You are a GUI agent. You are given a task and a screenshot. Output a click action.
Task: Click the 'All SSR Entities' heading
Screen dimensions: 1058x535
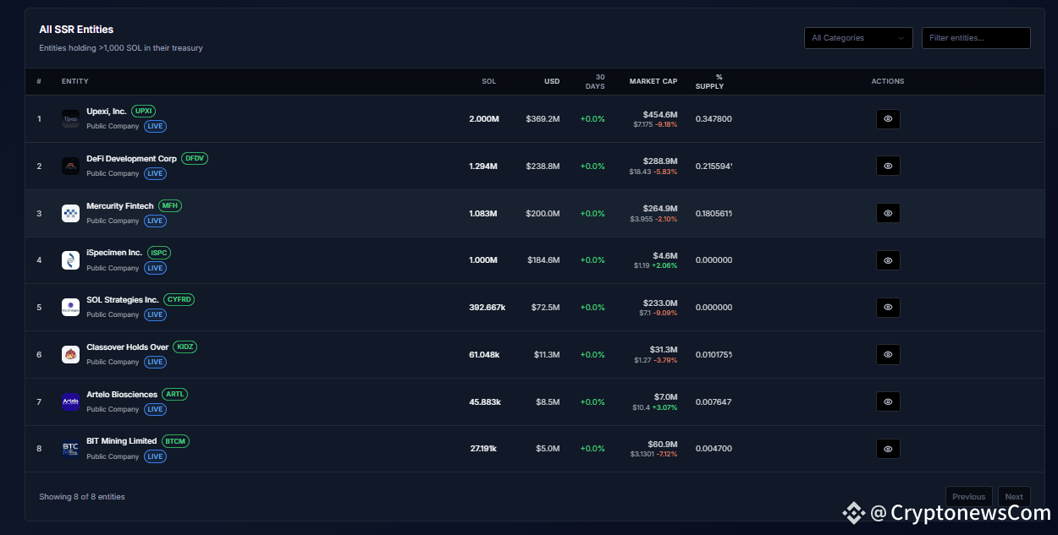tap(76, 30)
